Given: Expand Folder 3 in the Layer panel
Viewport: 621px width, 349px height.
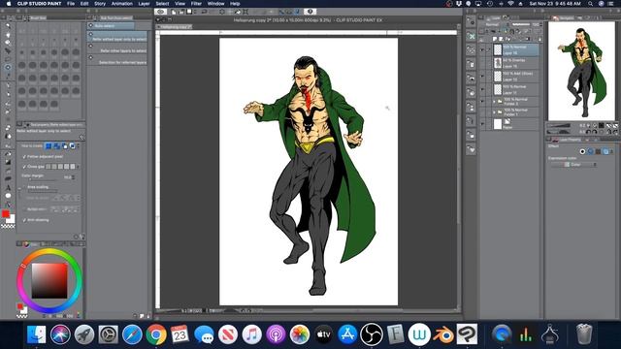Looking at the screenshot, I should click(494, 102).
